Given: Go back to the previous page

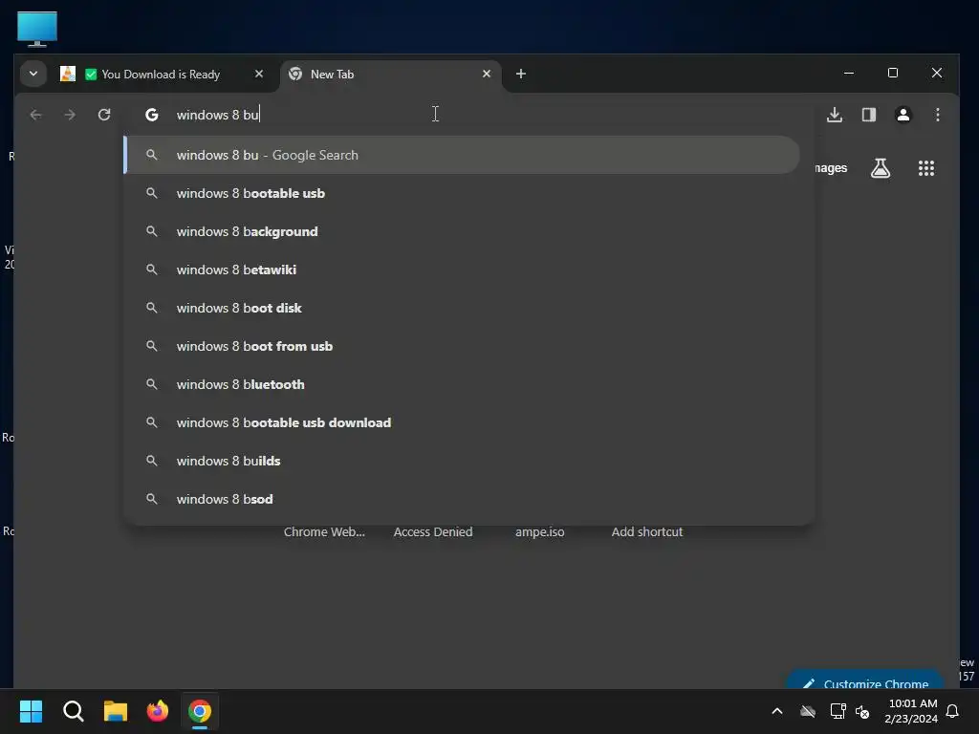Looking at the screenshot, I should point(35,115).
